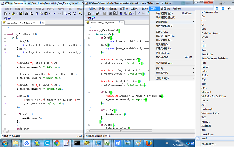The image size is (234, 147).
Task: Open Print Preview in the left window
Action: [31, 13]
